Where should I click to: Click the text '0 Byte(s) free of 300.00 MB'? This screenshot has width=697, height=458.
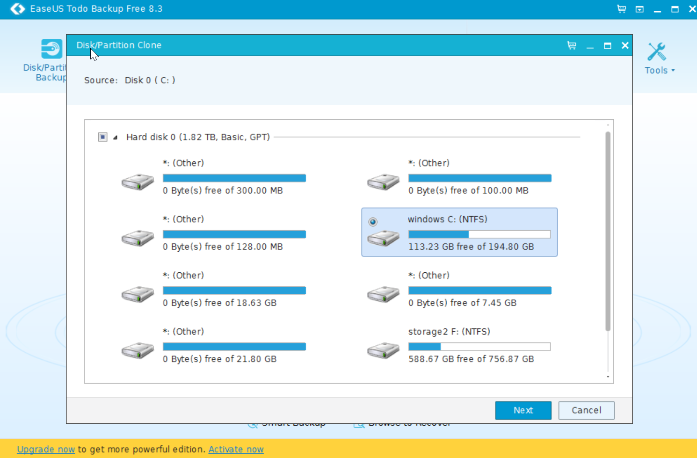[x=223, y=190]
